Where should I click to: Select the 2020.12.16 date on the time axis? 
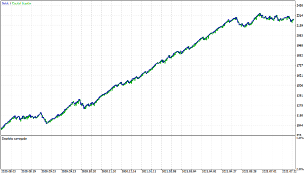click(x=129, y=172)
